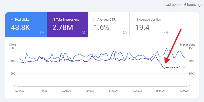Enable the Average CTR checkbox
This screenshot has width=204, height=102.
coord(95,20)
